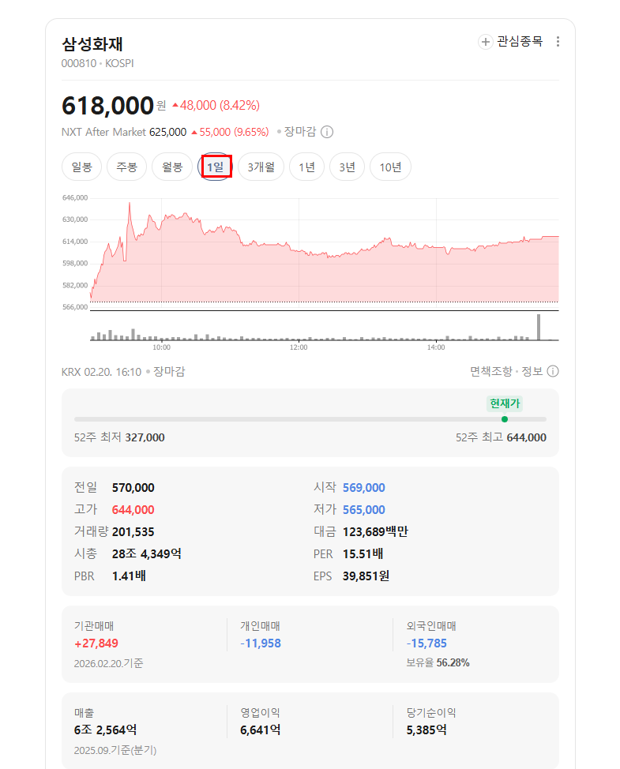Screen dimensions: 620x769
Task: Switch chart to 10년 period
Action: coord(390,167)
